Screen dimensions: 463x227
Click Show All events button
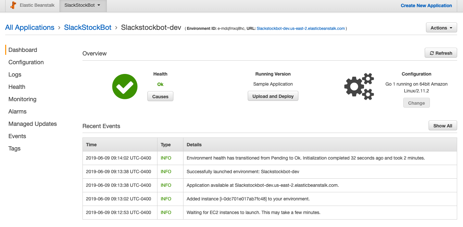pyautogui.click(x=443, y=125)
